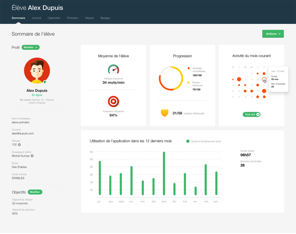The height and width of the screenshot is (234, 296).
Task: Open the Calendrier tab
Action: (54, 18)
